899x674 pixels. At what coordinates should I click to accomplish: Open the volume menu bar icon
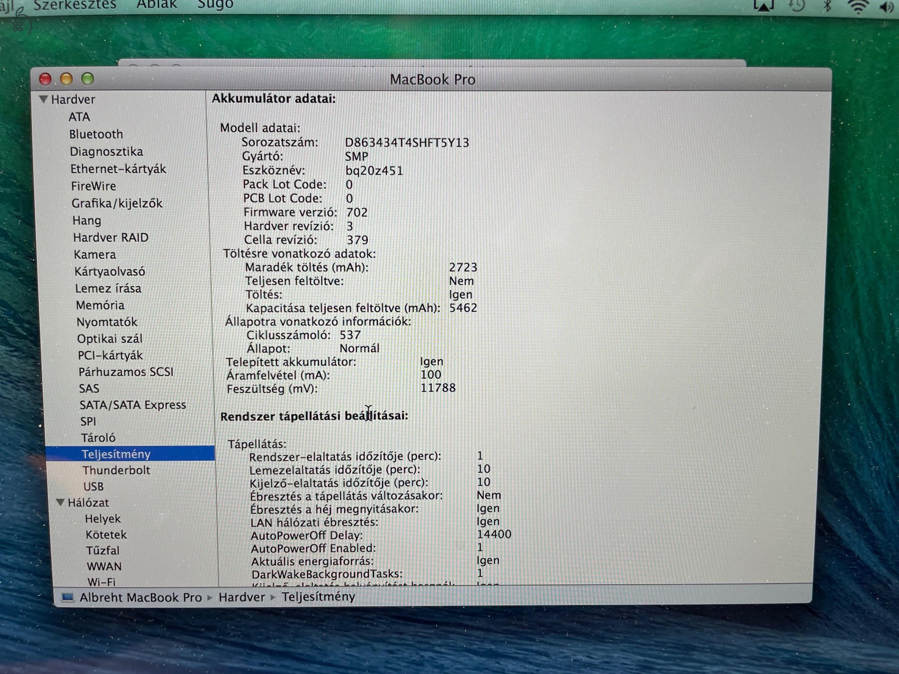click(x=887, y=7)
